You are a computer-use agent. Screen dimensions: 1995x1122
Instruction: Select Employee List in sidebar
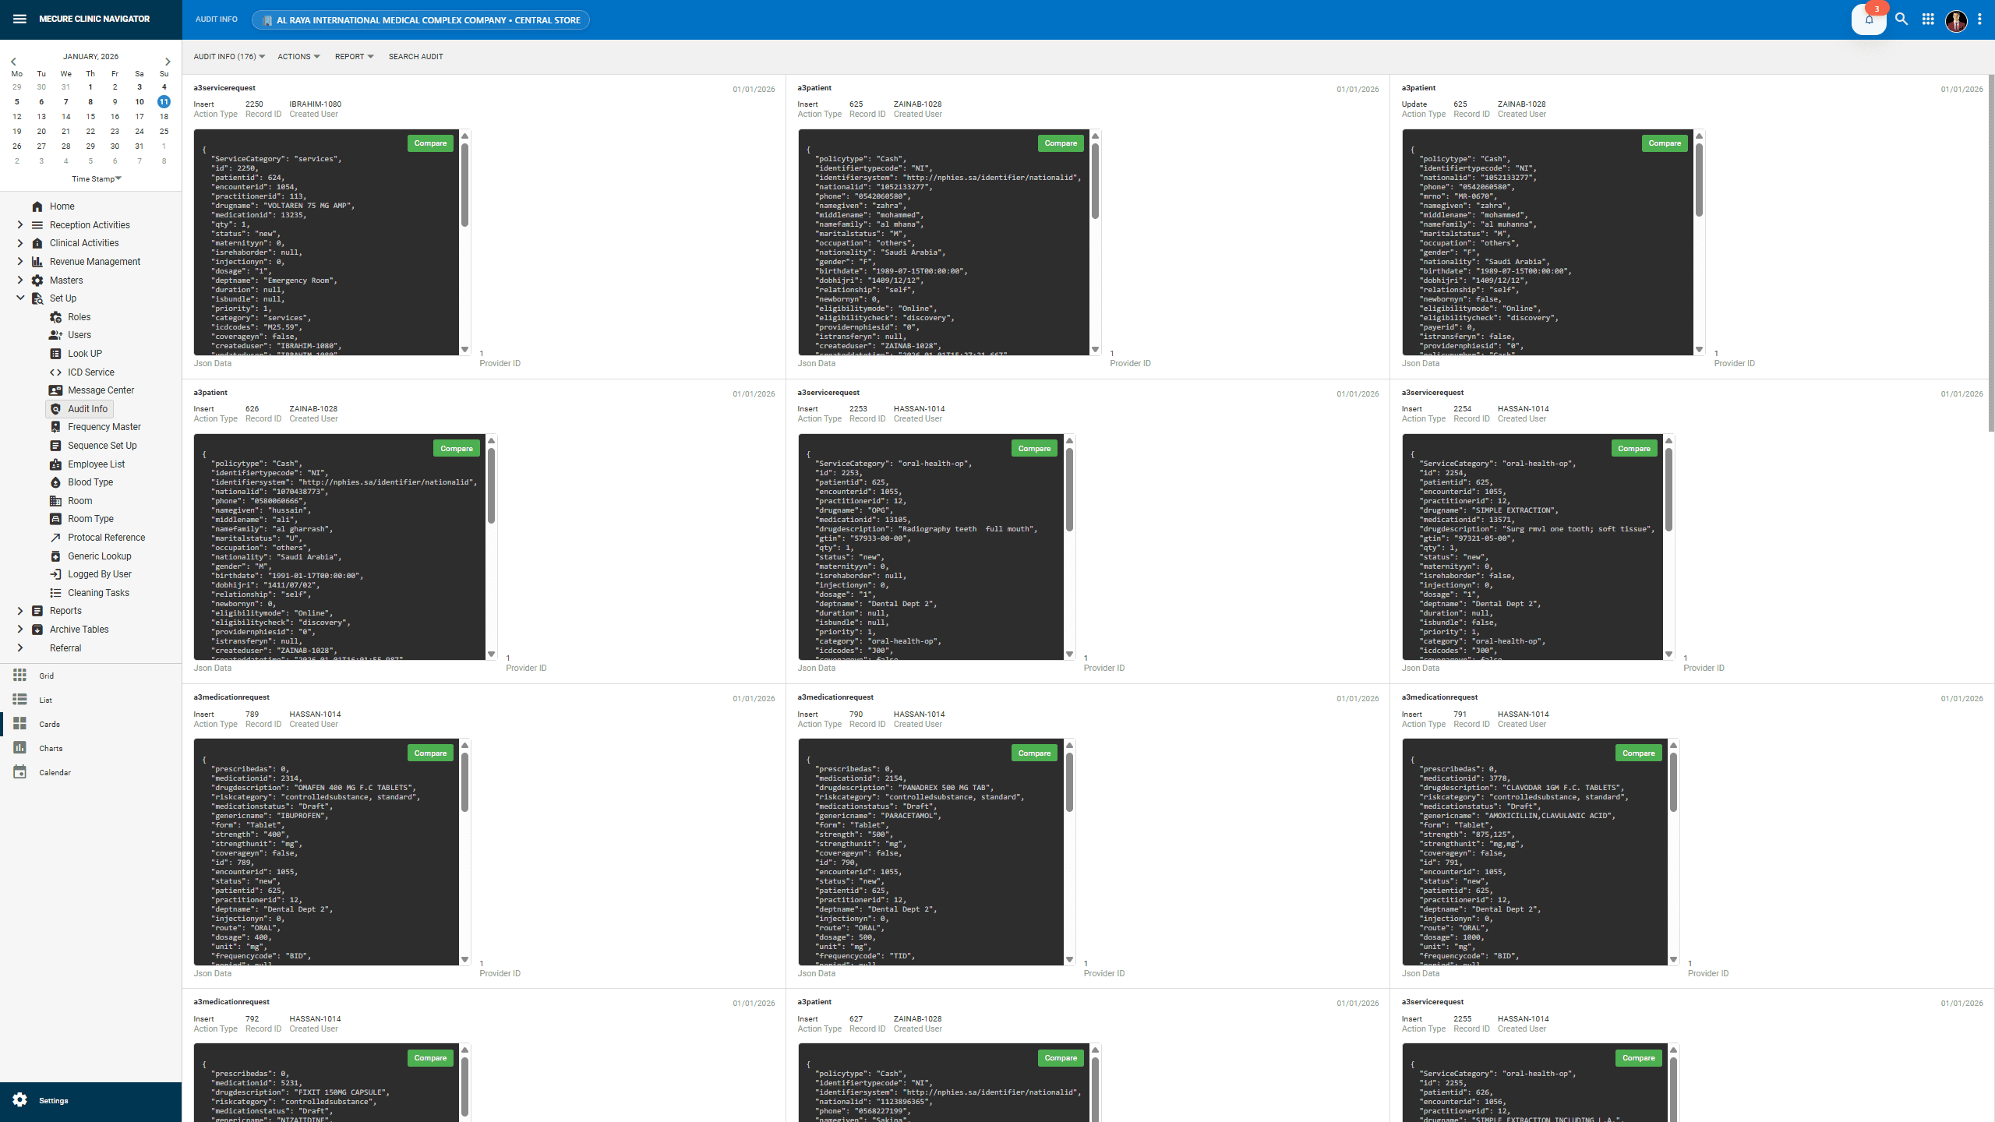pos(96,464)
